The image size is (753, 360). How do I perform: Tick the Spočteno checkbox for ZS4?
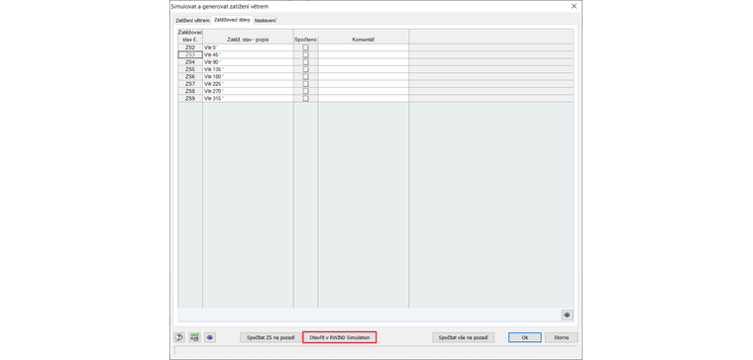pyautogui.click(x=305, y=62)
